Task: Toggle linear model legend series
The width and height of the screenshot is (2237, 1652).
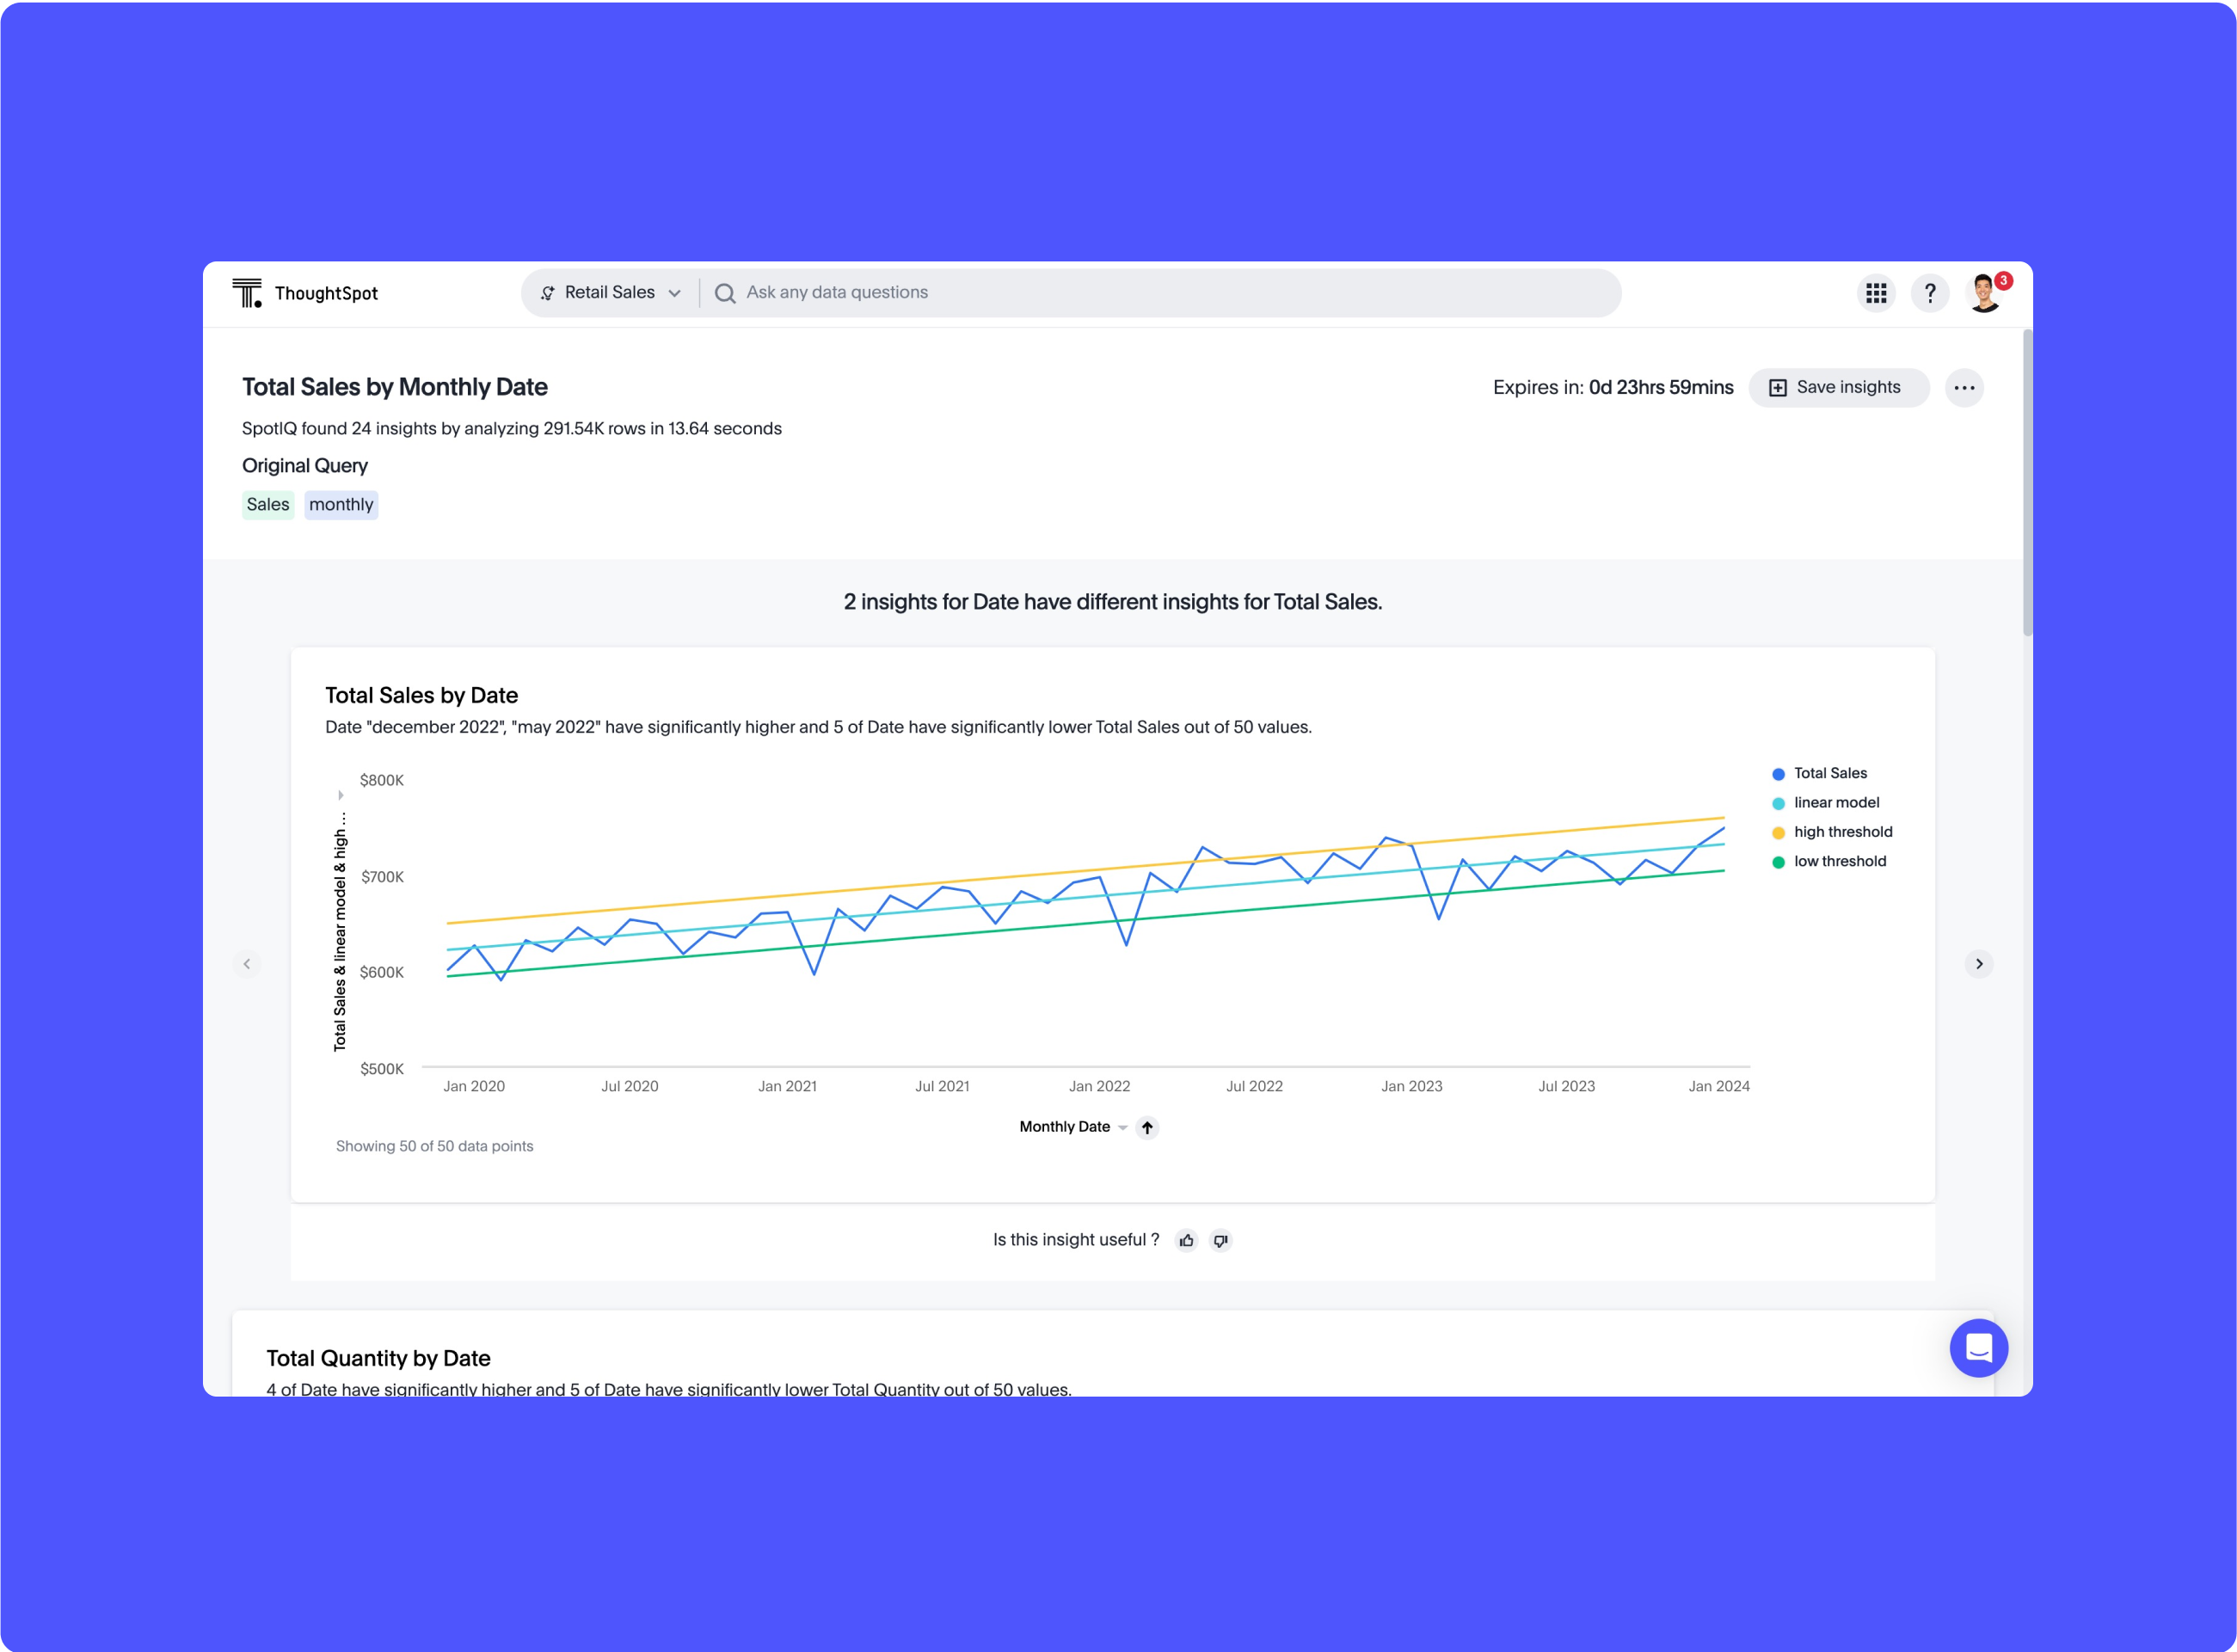Action: [x=1836, y=803]
